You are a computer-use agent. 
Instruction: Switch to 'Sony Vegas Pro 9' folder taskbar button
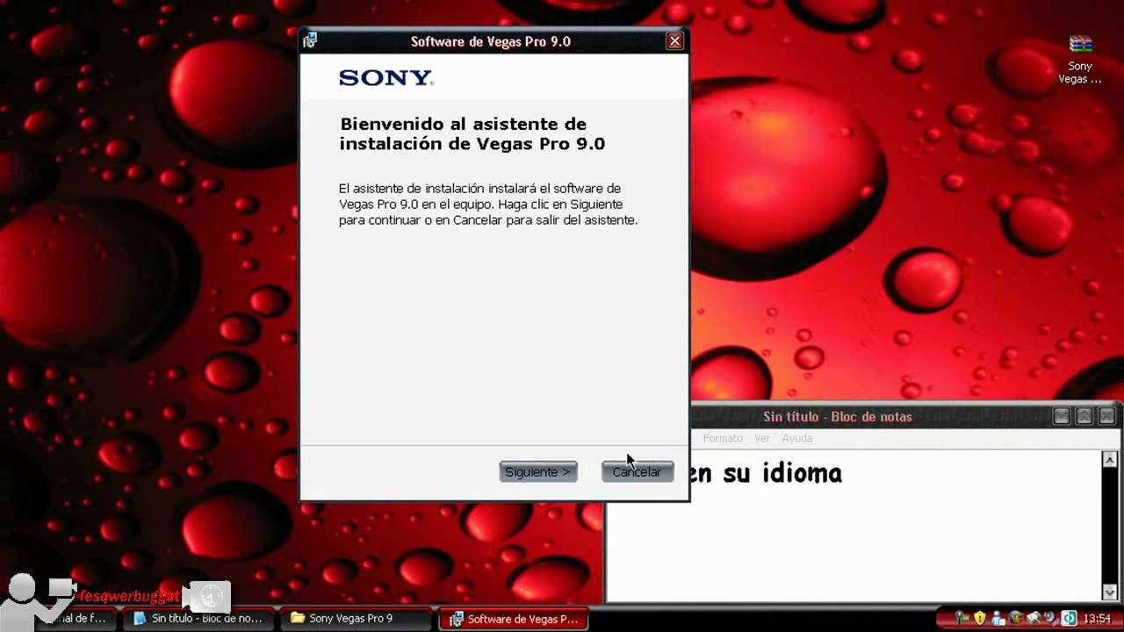[x=355, y=619]
